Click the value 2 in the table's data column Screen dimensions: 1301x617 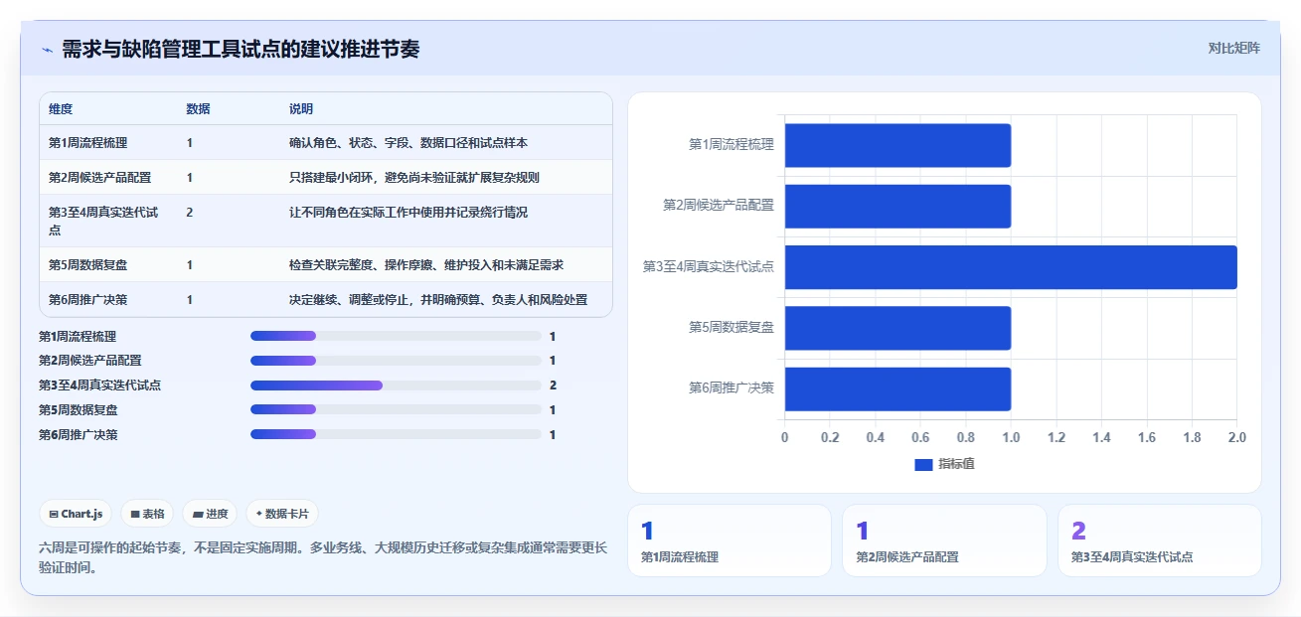190,213
